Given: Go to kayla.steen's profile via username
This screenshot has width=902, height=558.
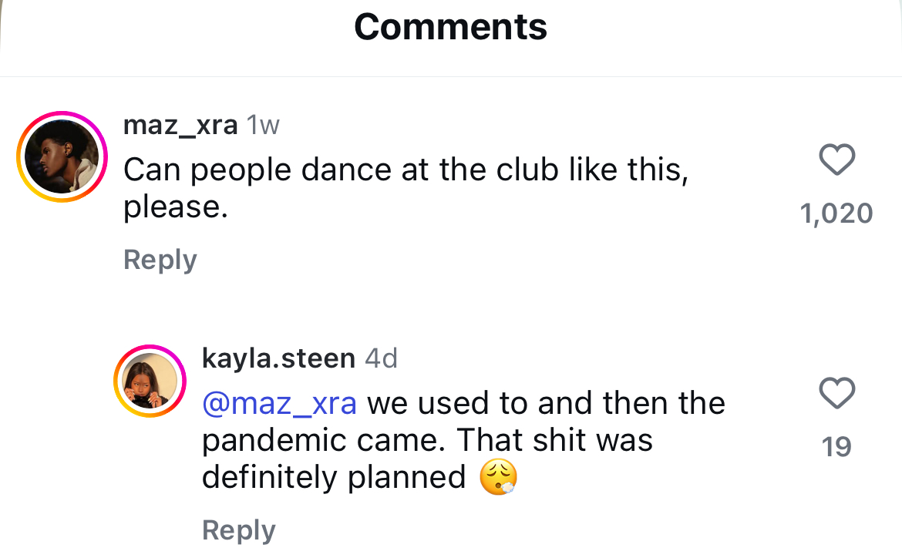Looking at the screenshot, I should 278,358.
